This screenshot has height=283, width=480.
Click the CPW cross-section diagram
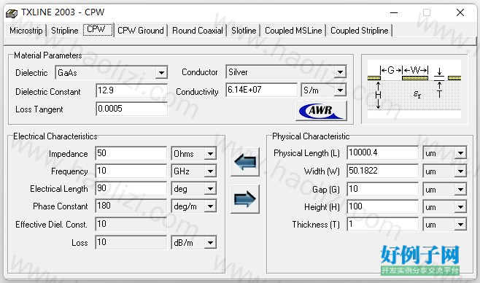(x=414, y=89)
